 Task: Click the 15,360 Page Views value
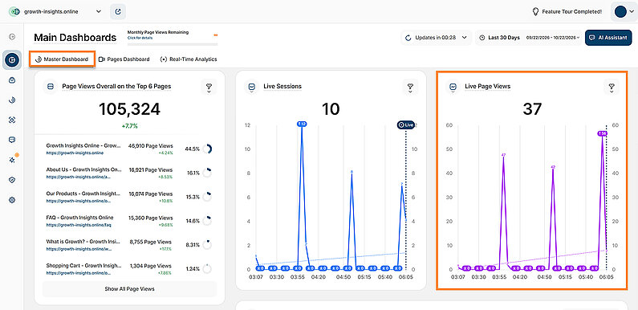click(x=151, y=218)
